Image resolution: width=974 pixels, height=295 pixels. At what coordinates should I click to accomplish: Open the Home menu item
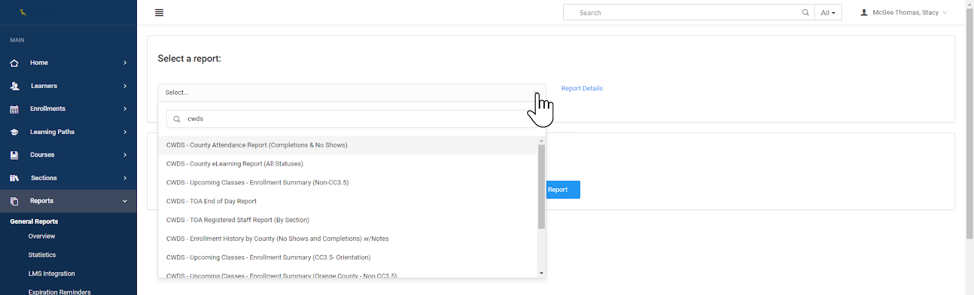[x=68, y=63]
